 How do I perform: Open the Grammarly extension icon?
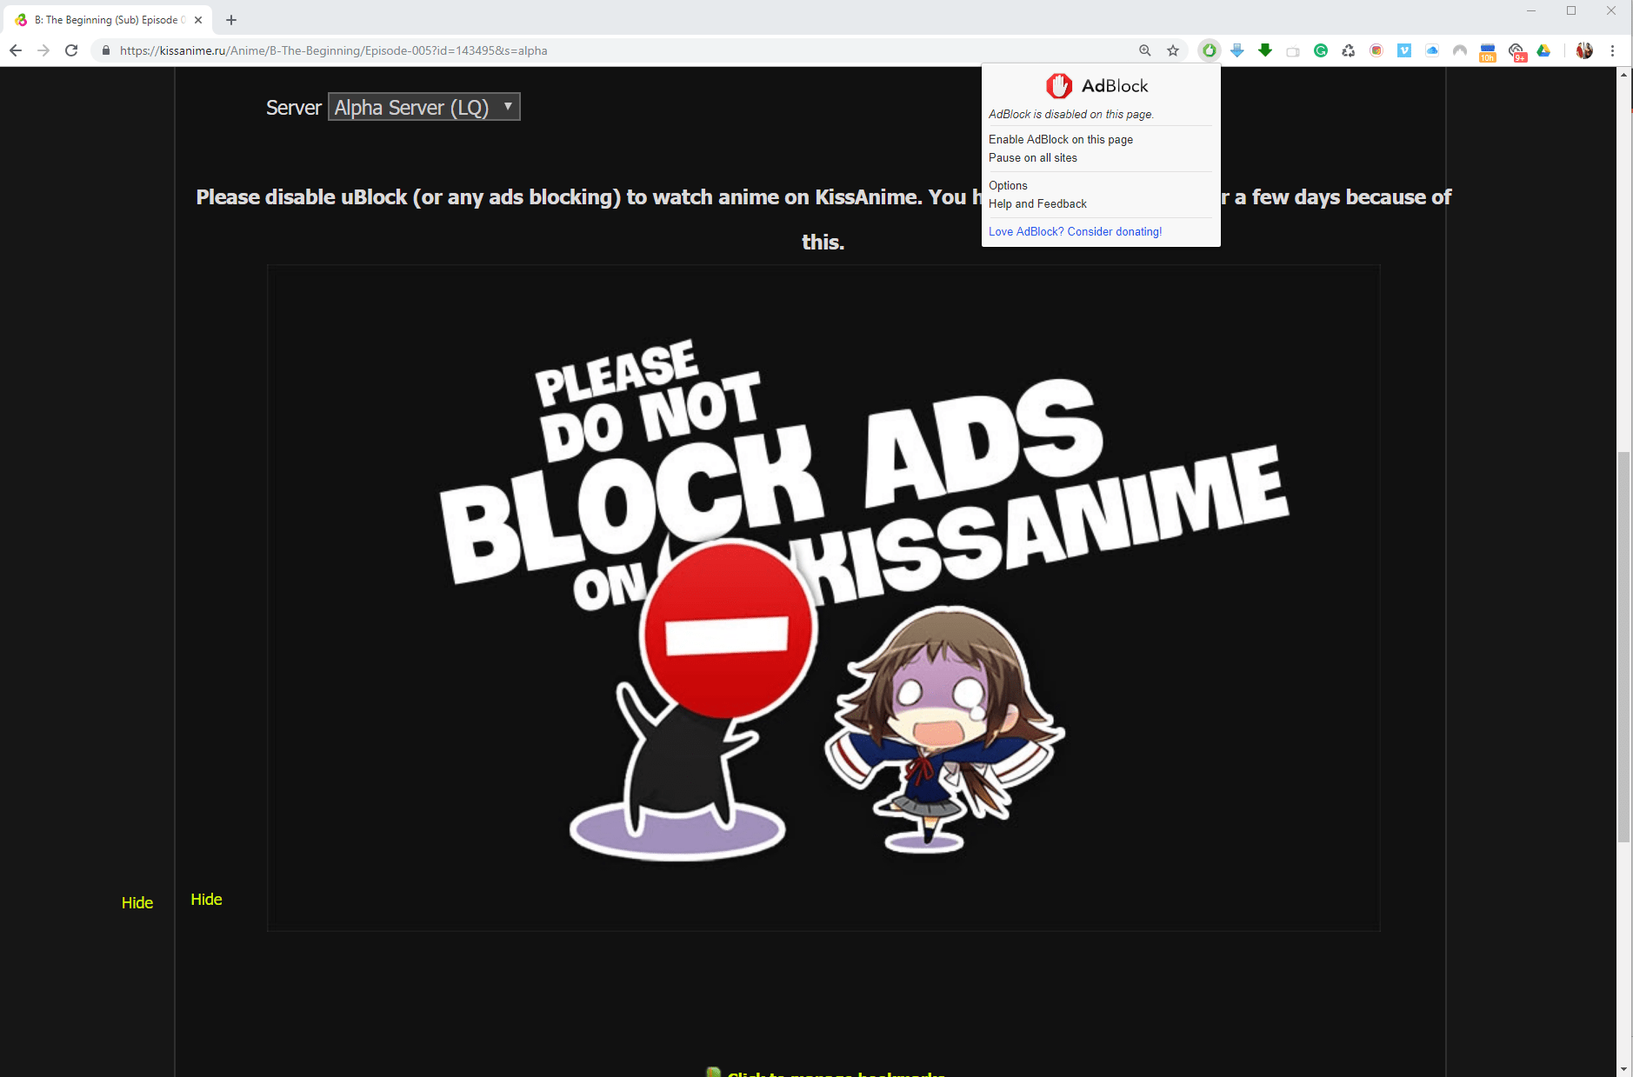pyautogui.click(x=1321, y=50)
